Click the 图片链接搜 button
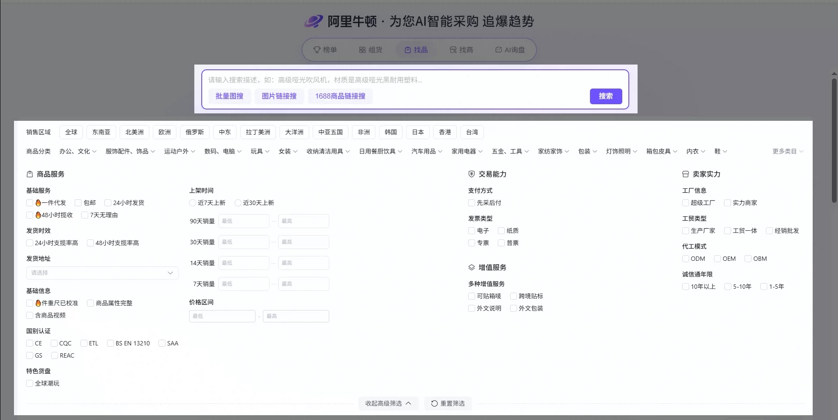This screenshot has width=838, height=420. (x=279, y=96)
